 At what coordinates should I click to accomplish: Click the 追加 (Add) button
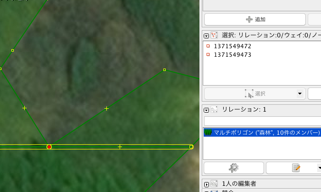(255, 19)
